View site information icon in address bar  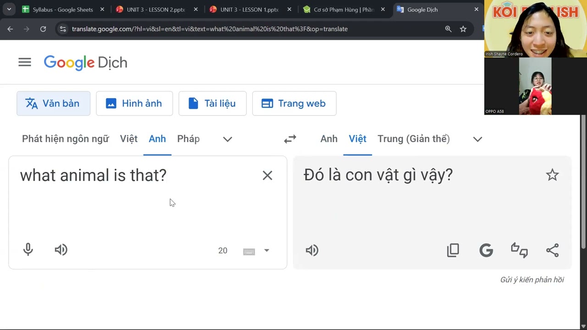63,29
